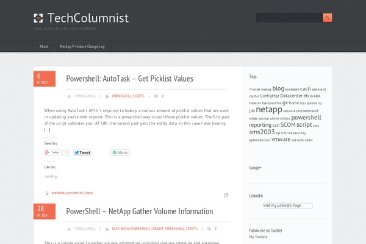The width and height of the screenshot is (366, 244).
Task: Click the folder icon on the NetApp Gather Volume post
Action: pos(107,229)
